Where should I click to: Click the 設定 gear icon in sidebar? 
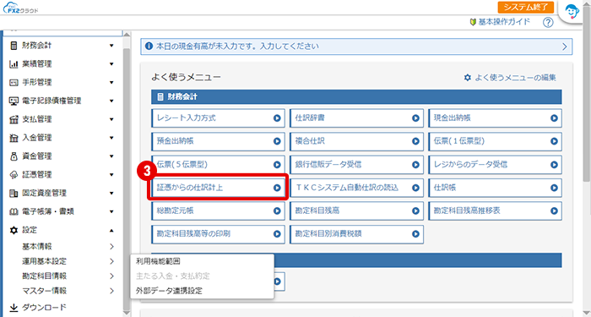pos(14,230)
